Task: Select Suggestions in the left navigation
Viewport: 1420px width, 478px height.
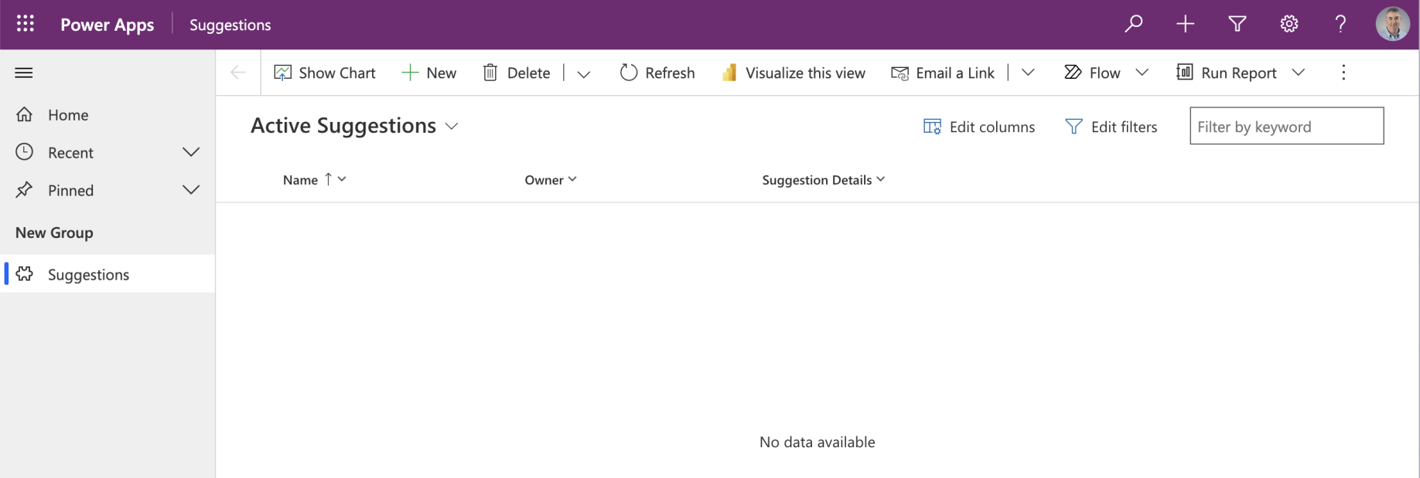Action: click(x=88, y=274)
